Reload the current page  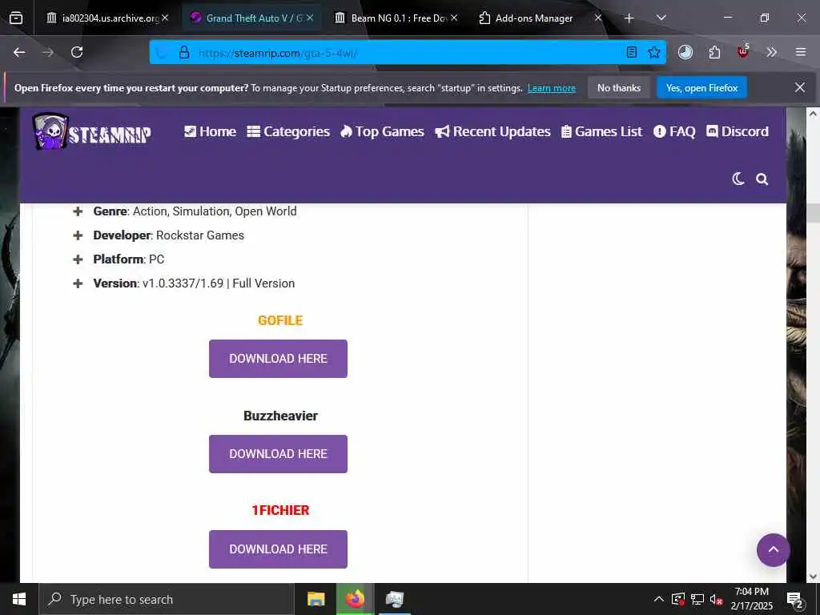[77, 52]
